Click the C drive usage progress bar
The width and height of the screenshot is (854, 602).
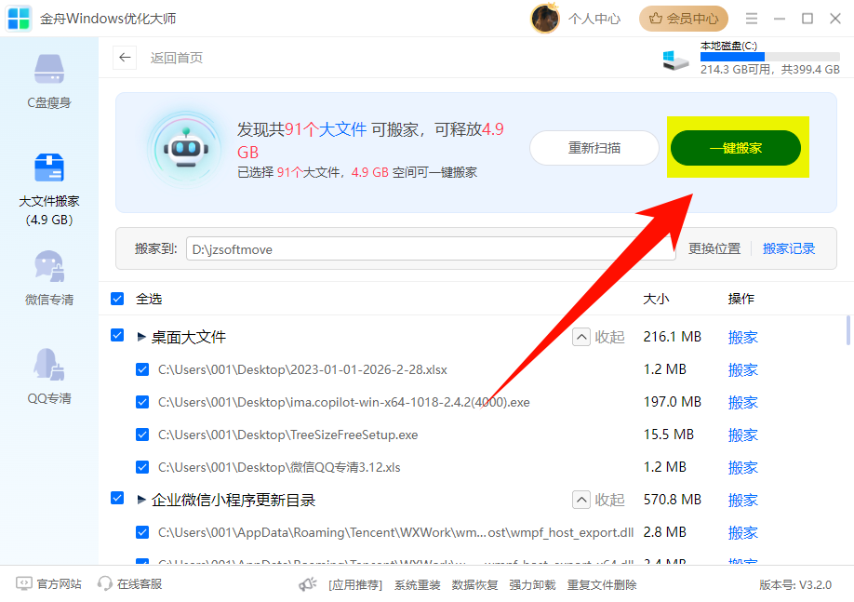(768, 56)
